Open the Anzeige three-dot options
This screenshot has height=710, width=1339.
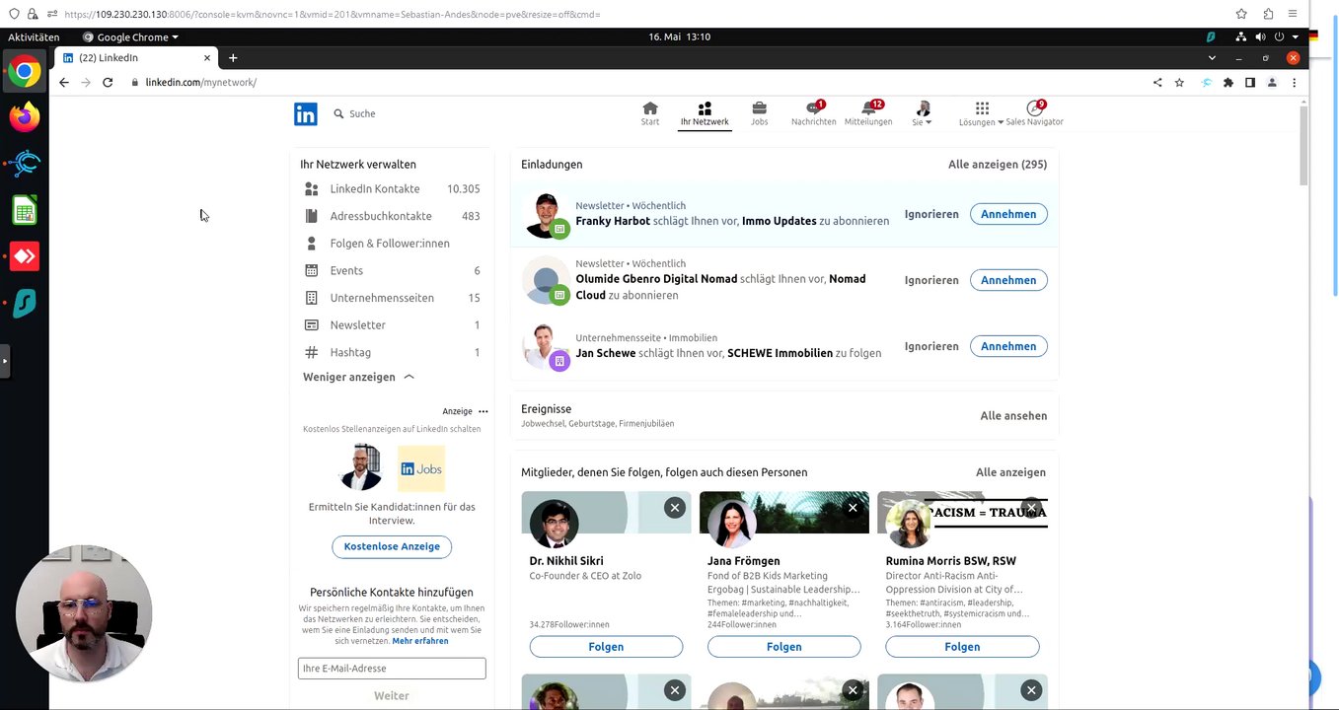(483, 411)
